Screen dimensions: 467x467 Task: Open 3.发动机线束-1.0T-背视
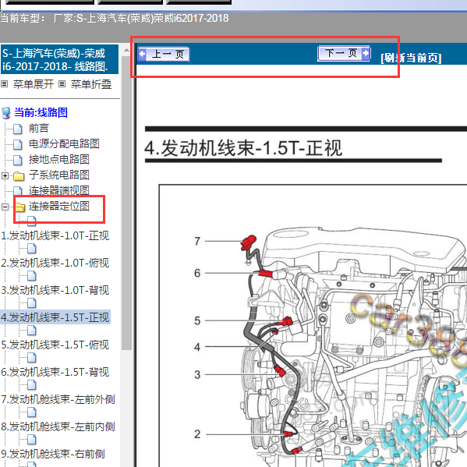click(55, 290)
